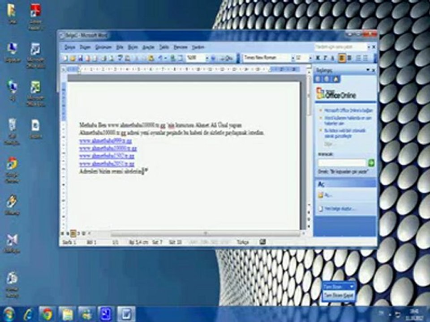Click the ahmetbaba999 hyperlink in document
The image size is (430, 322).
[106, 140]
